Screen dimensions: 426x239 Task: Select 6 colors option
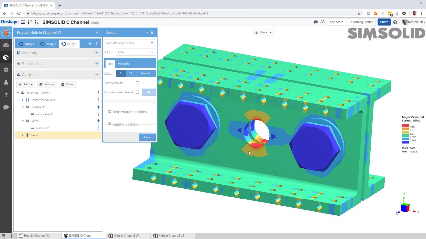[120, 73]
